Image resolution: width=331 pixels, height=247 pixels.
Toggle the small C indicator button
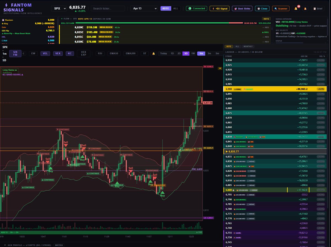click(x=23, y=53)
